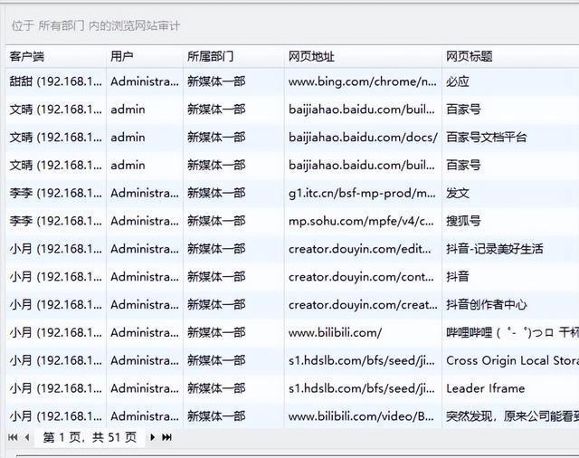Select the s1.hdslb.com address in Leader Iframe row
The height and width of the screenshot is (458, 579).
pos(363,388)
